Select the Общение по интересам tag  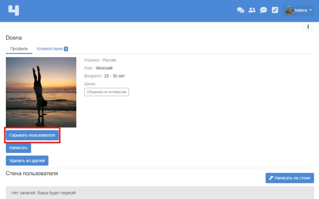[x=106, y=92]
